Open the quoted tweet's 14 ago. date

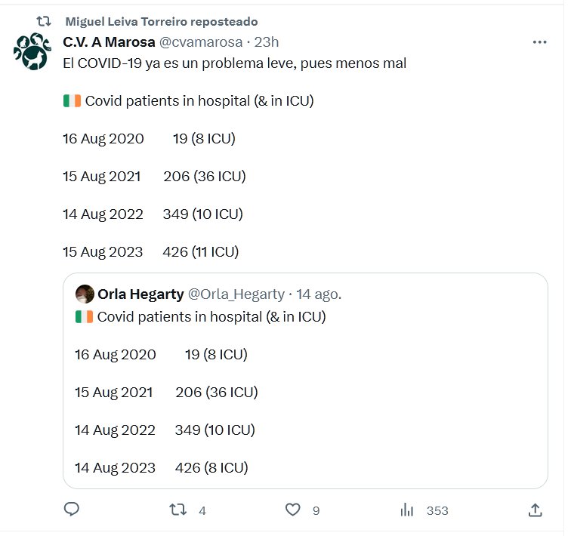pos(319,294)
